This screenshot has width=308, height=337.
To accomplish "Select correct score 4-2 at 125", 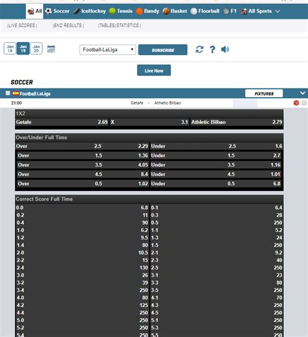I will click(x=82, y=305).
